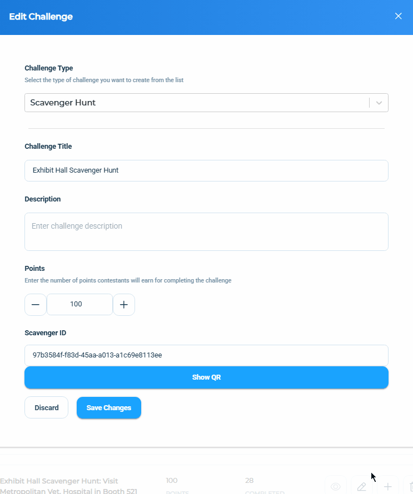Image resolution: width=413 pixels, height=494 pixels.
Task: Discard the challenge edits
Action: [x=46, y=407]
